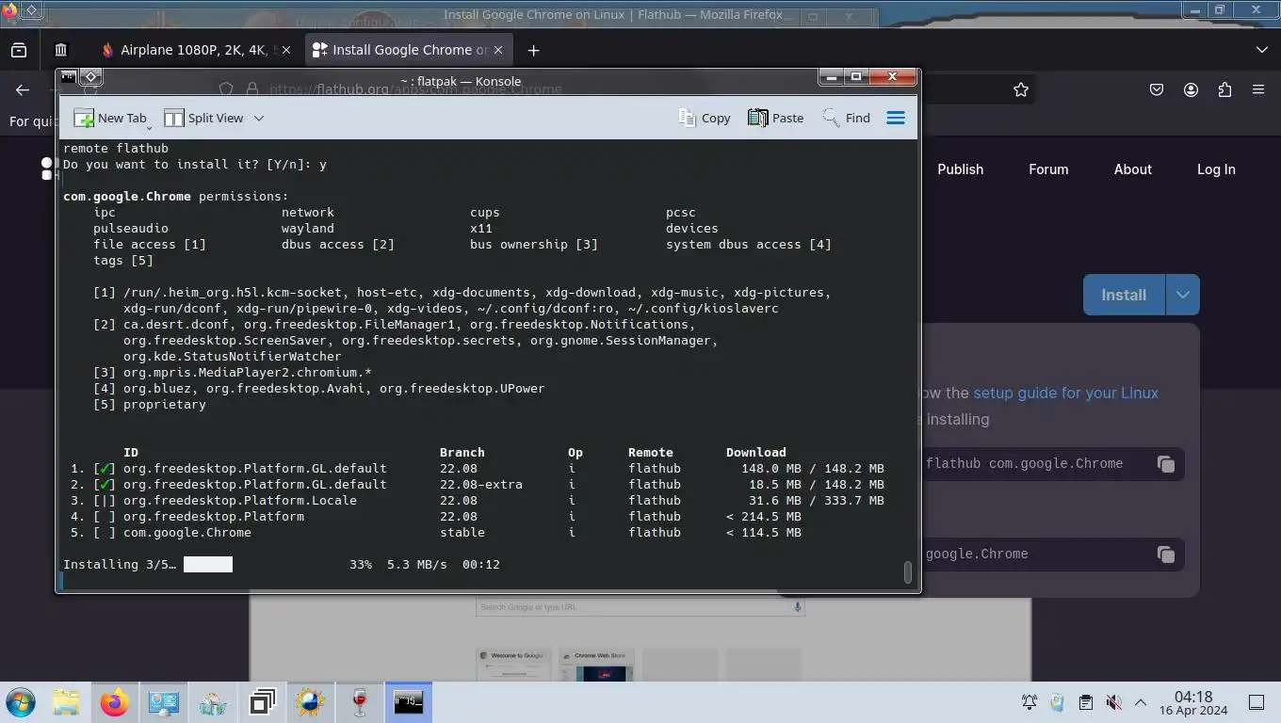Open the About link on Flathub
Image resolution: width=1281 pixels, height=723 pixels.
pyautogui.click(x=1132, y=169)
